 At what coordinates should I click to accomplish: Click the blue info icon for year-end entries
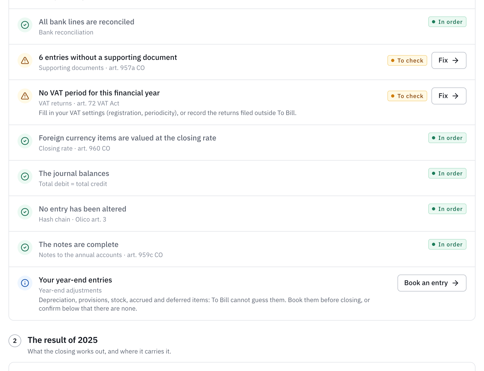click(25, 283)
